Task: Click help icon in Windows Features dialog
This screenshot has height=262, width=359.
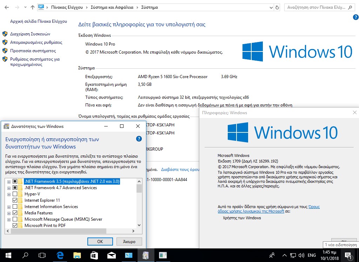Action: pos(139,139)
